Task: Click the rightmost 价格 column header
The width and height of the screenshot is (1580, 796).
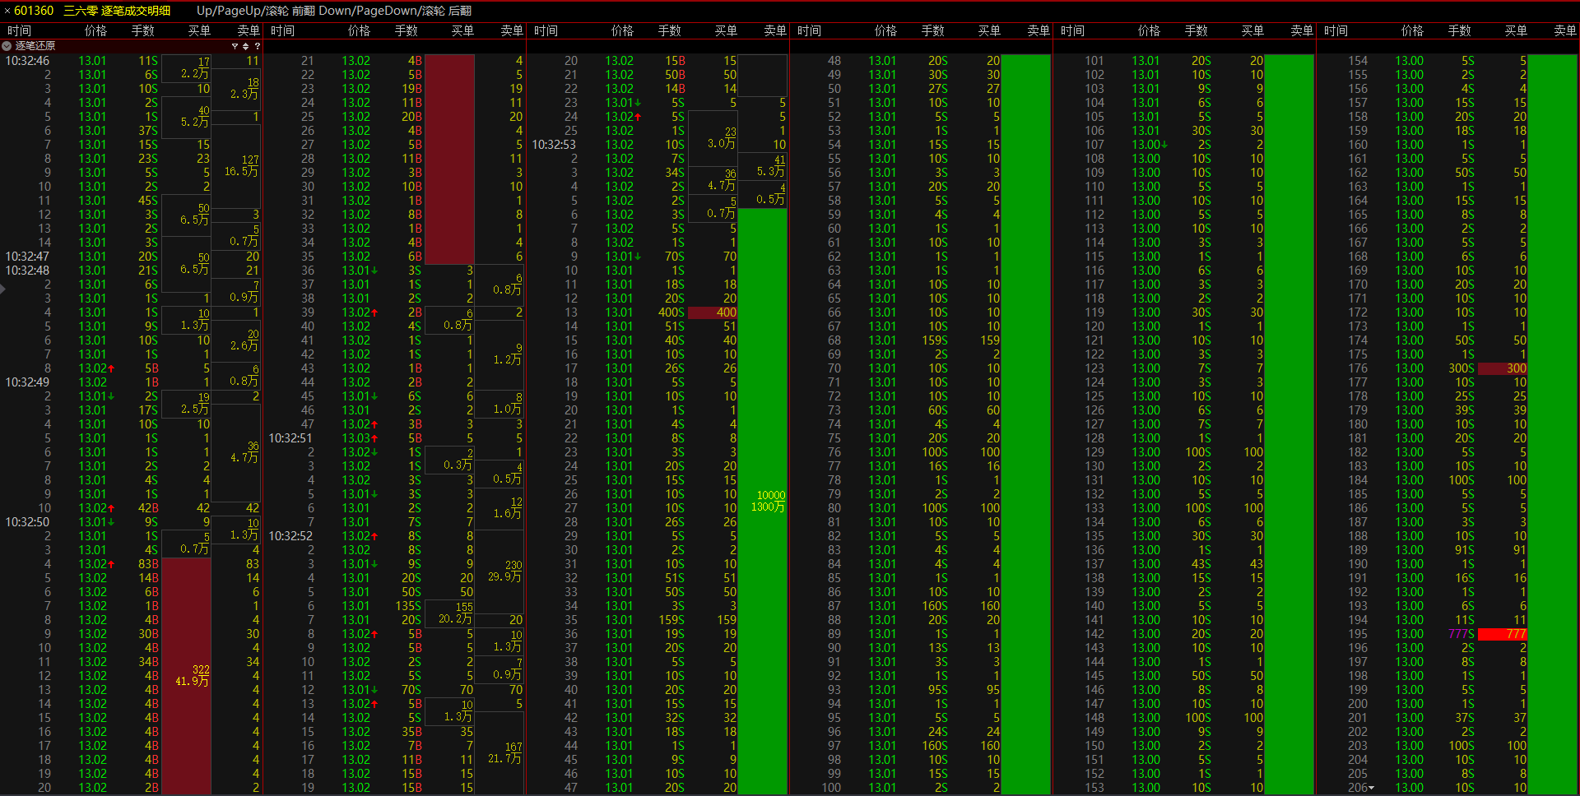Action: pos(1412,30)
